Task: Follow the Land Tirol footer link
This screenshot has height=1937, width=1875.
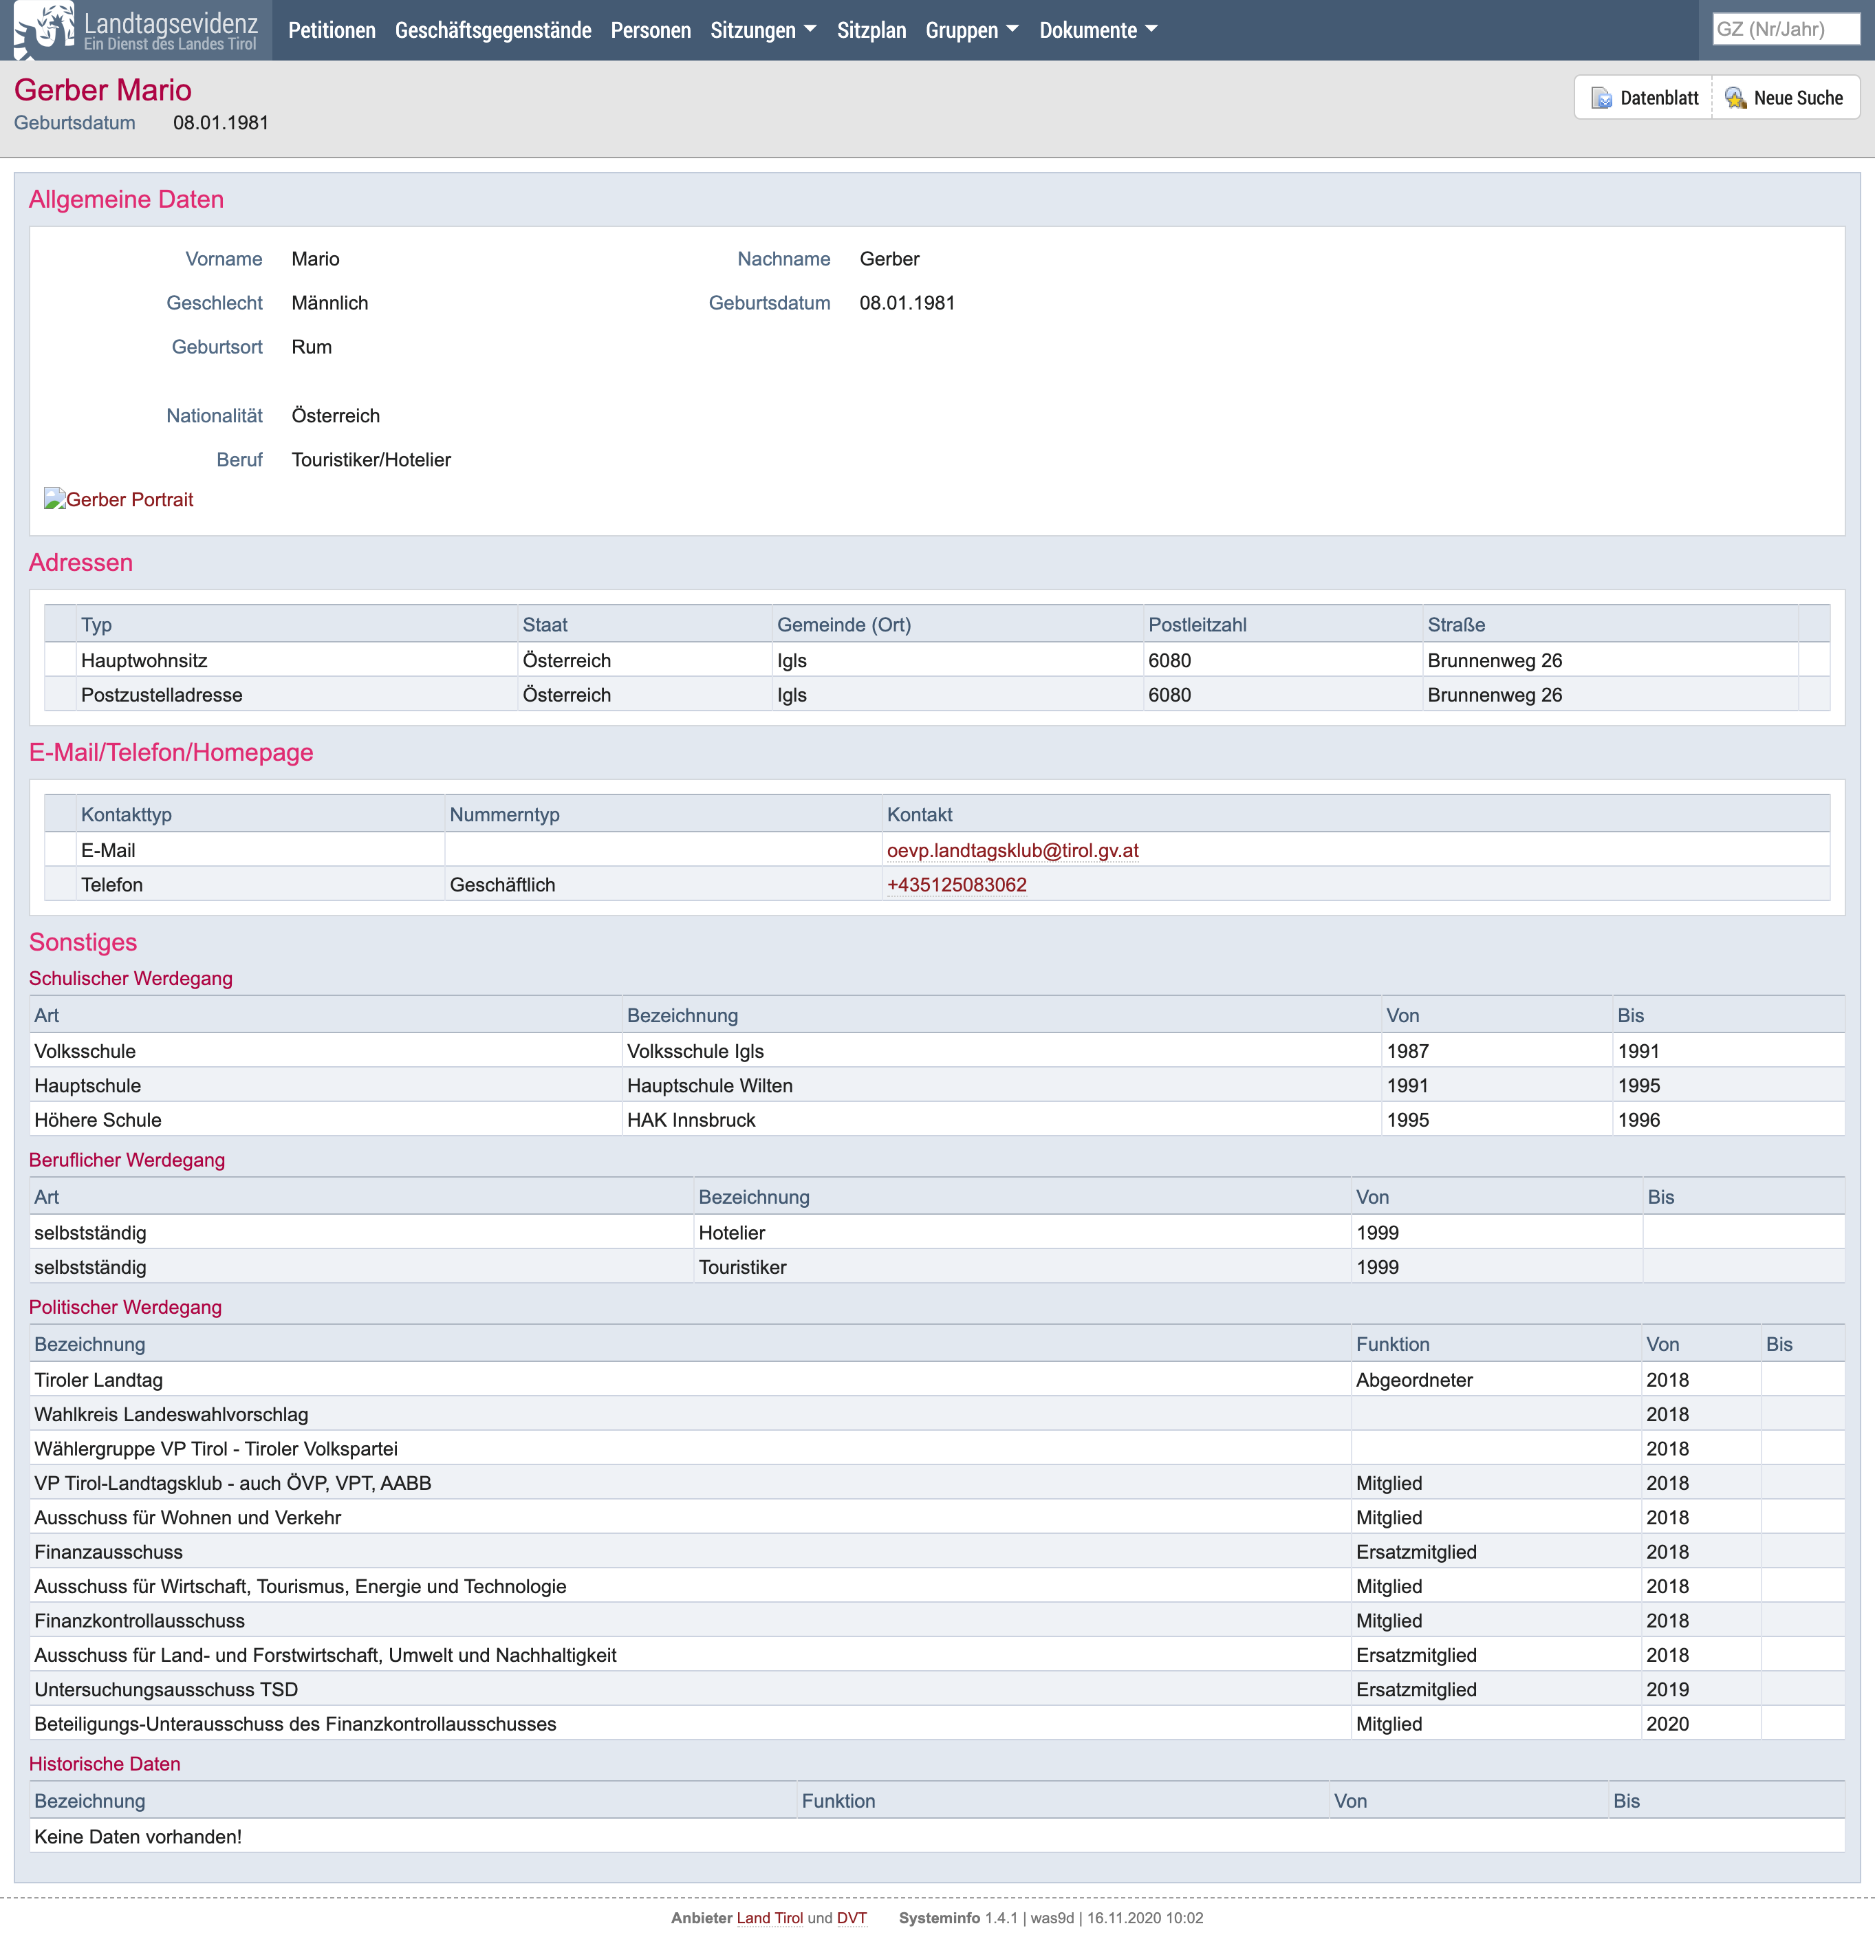Action: pos(769,1918)
